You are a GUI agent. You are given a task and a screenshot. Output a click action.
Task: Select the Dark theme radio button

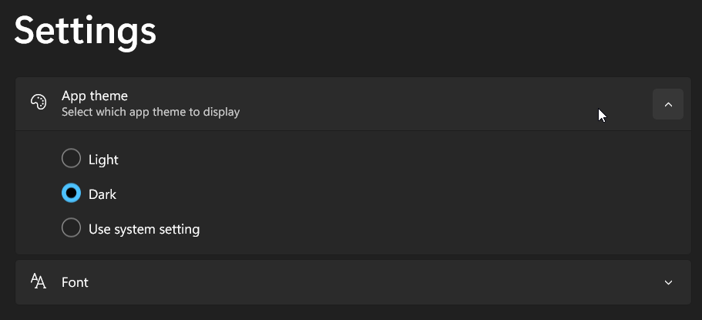tap(71, 194)
